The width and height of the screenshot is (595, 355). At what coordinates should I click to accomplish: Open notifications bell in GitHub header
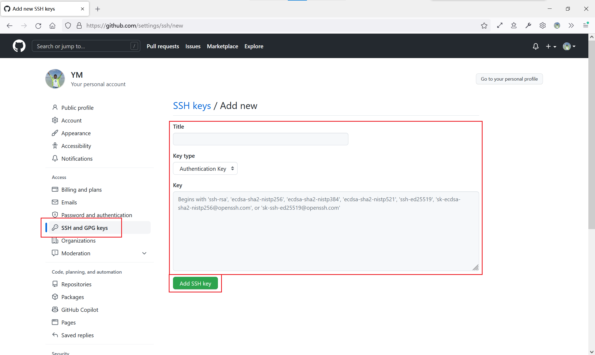[x=535, y=46]
